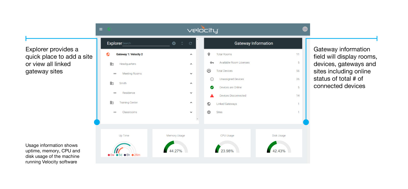Click the green globe icon in header
This screenshot has width=408, height=189.
[x=109, y=29]
